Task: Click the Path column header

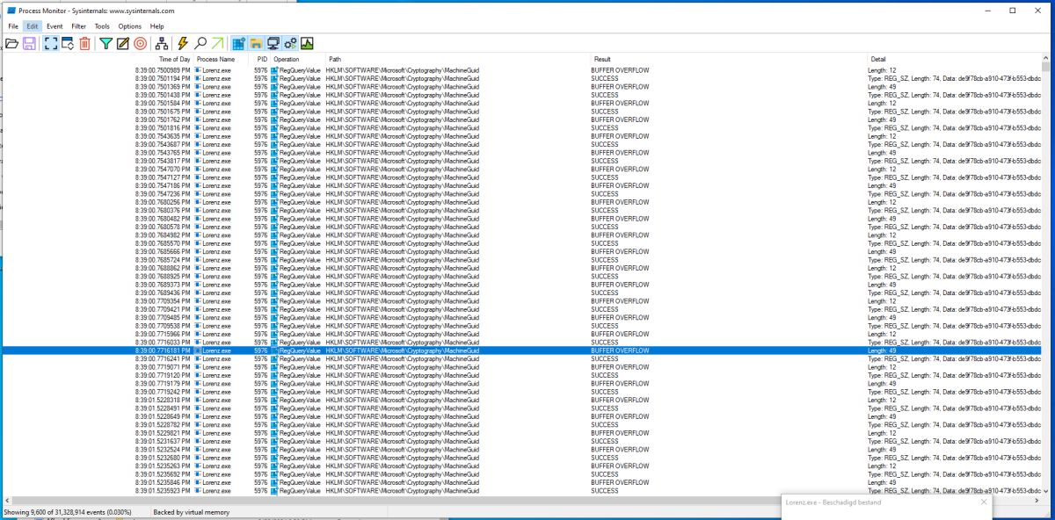Action: tap(457, 59)
